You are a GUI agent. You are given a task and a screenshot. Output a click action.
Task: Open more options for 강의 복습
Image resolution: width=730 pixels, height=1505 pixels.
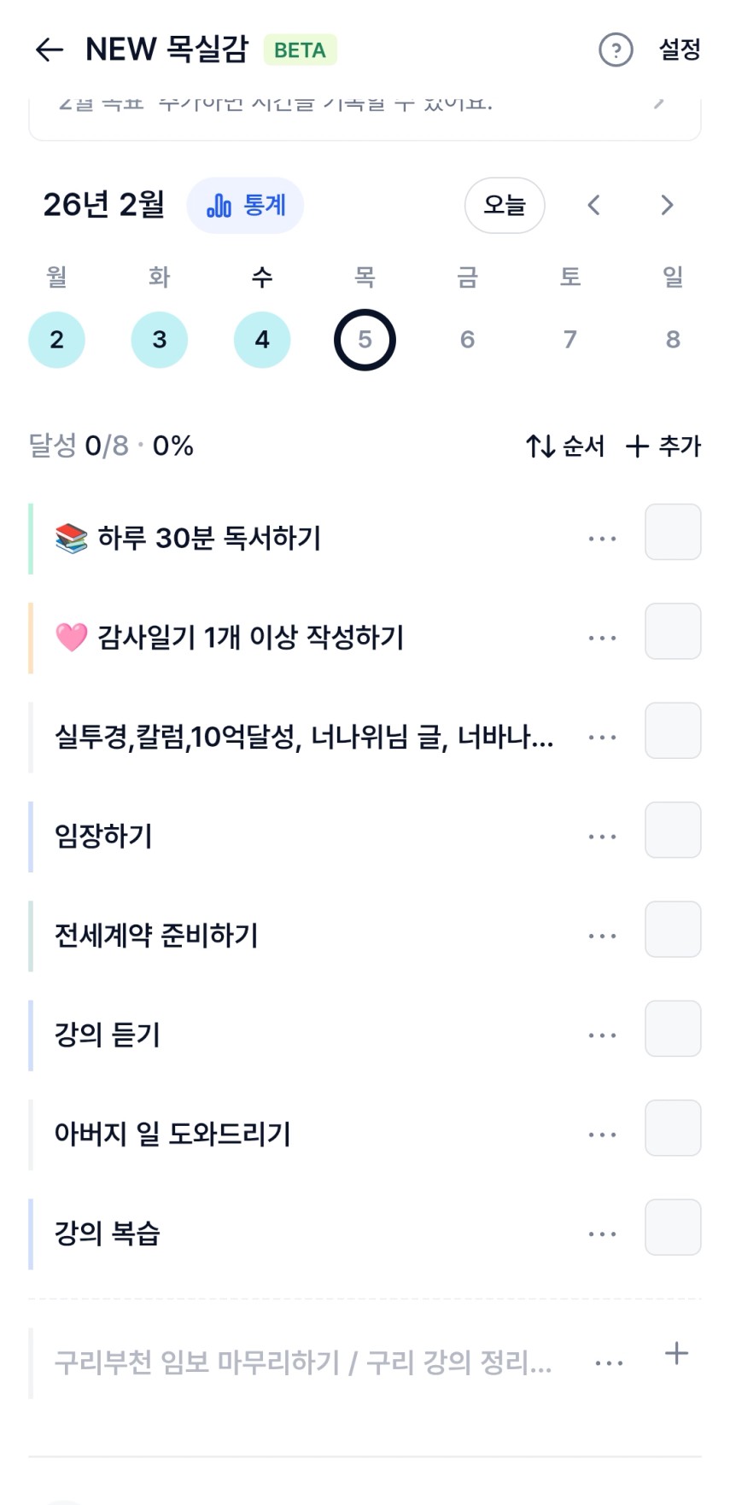tap(602, 1234)
